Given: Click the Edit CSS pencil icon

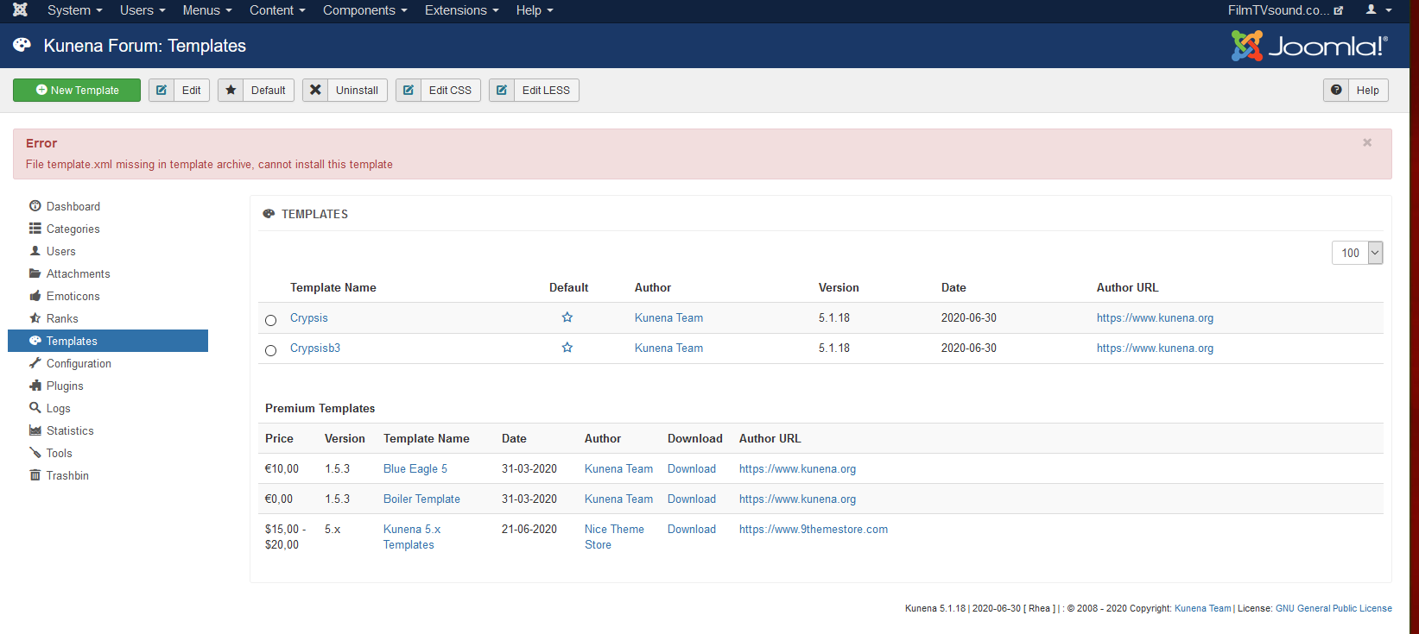Looking at the screenshot, I should click(x=409, y=91).
